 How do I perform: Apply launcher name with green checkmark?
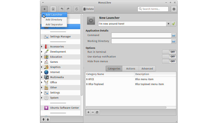click(x=173, y=24)
